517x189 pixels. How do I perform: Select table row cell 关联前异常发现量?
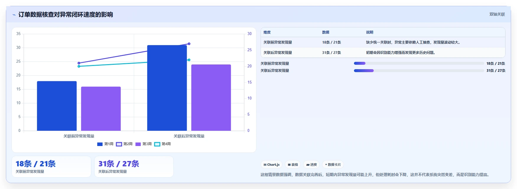[278, 42]
